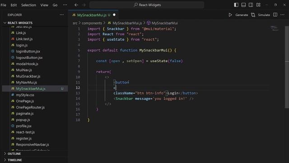This screenshot has width=289, height=163.
Task: Open MuiSnackbar.js in the explorer
Action: pyautogui.click(x=28, y=77)
